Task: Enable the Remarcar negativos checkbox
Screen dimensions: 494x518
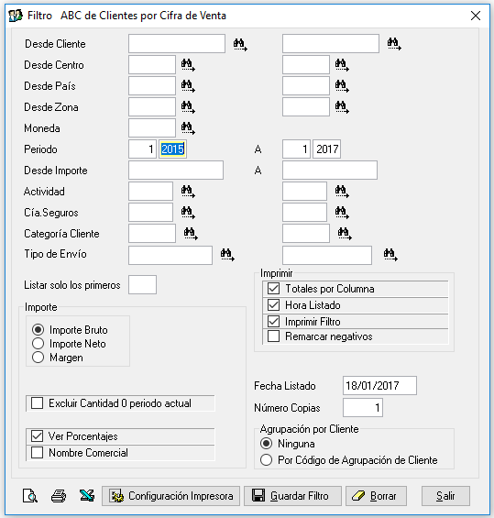Action: pyautogui.click(x=273, y=336)
